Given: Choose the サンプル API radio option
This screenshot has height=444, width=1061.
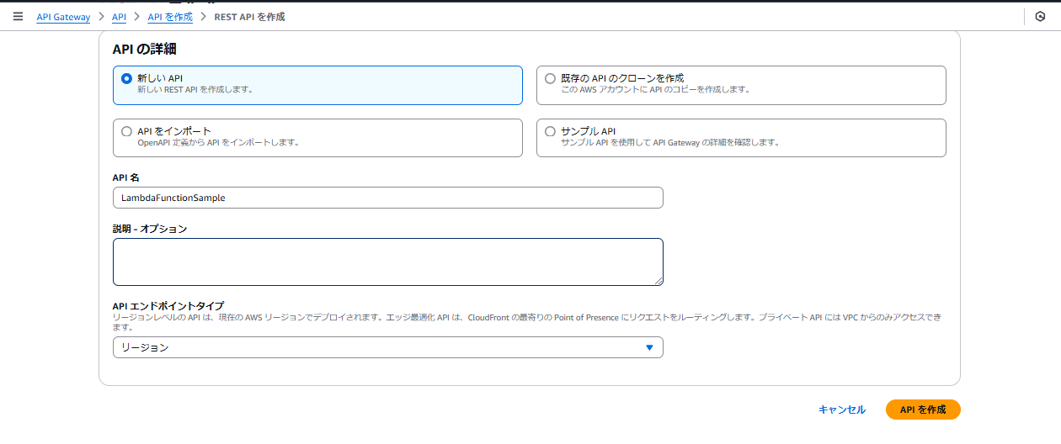Looking at the screenshot, I should 550,131.
